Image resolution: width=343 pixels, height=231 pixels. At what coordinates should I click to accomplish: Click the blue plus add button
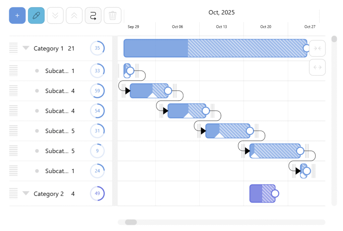tap(17, 15)
